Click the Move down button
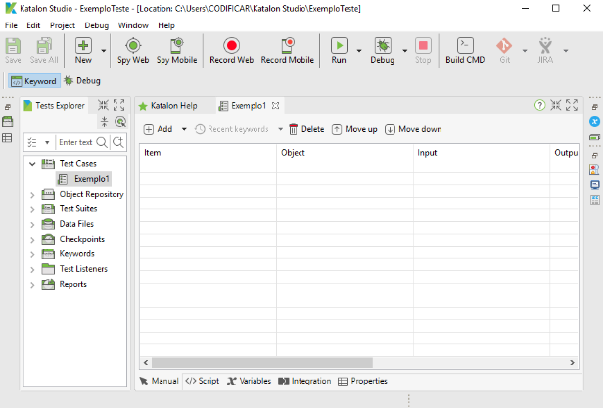 [413, 129]
